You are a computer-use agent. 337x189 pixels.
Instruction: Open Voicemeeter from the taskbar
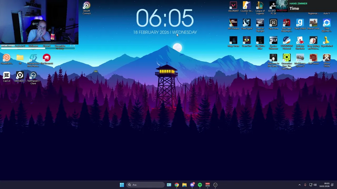207,185
